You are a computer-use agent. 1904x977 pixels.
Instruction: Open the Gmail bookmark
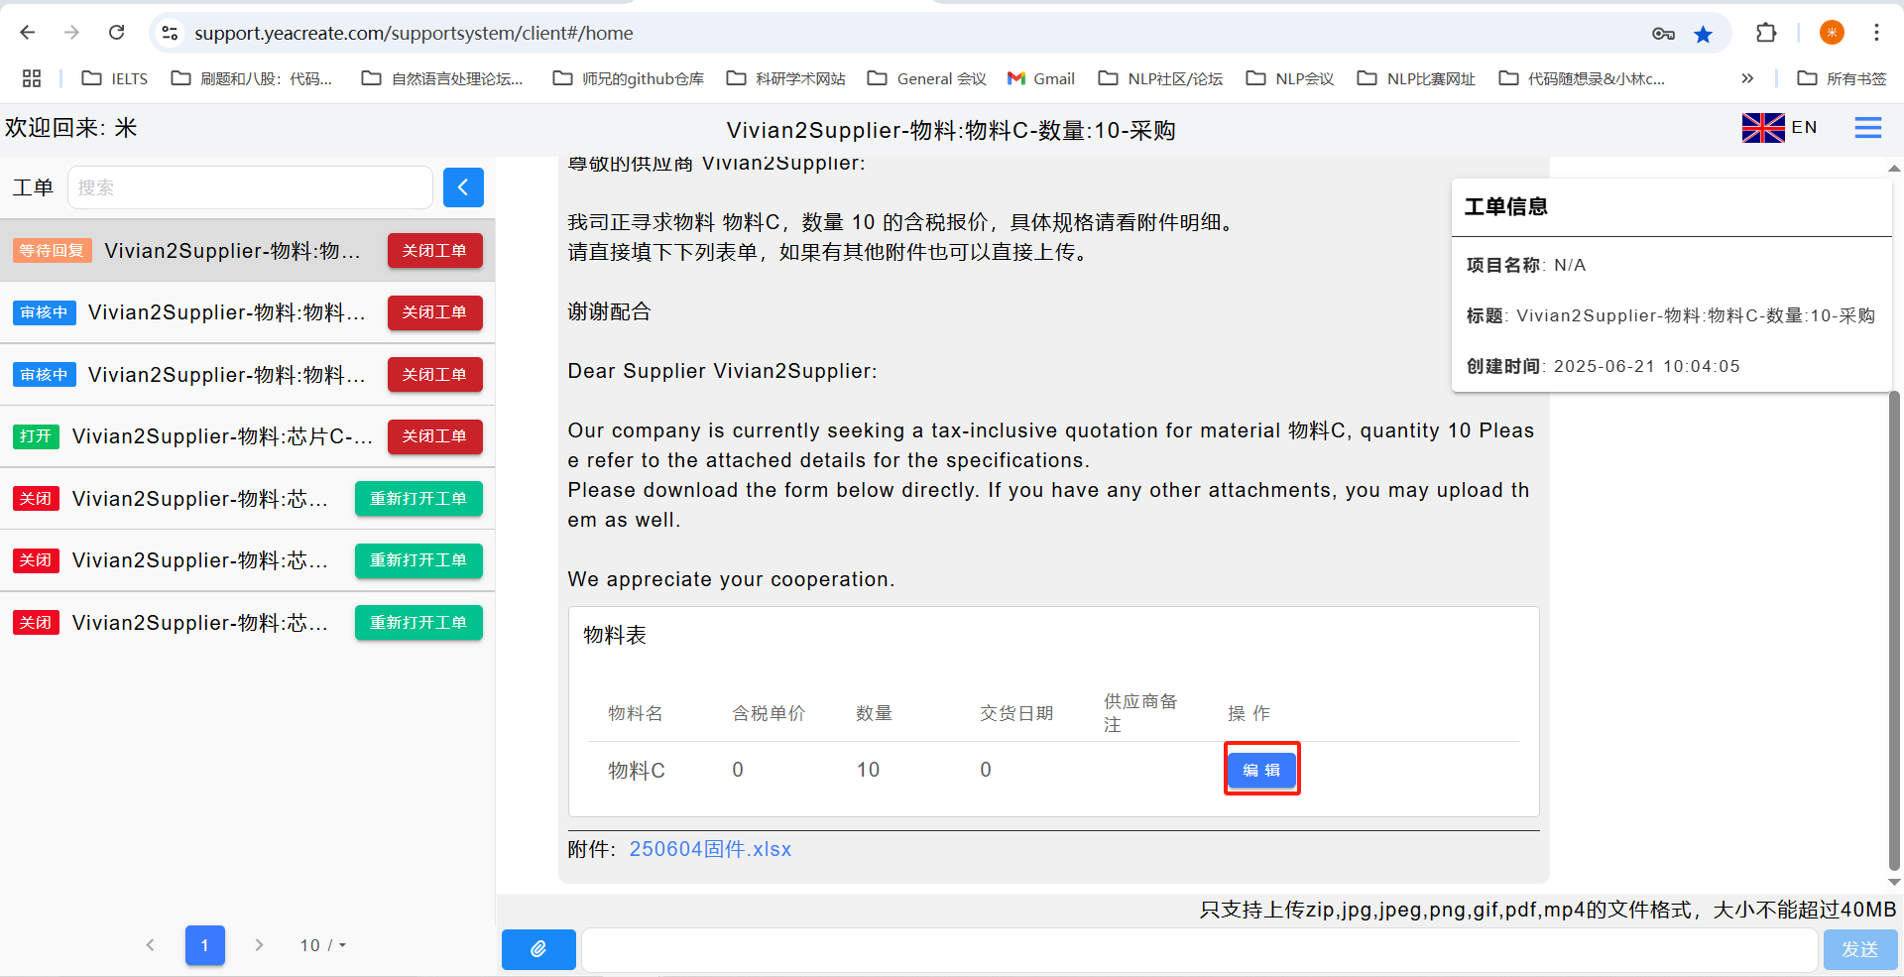click(1040, 78)
